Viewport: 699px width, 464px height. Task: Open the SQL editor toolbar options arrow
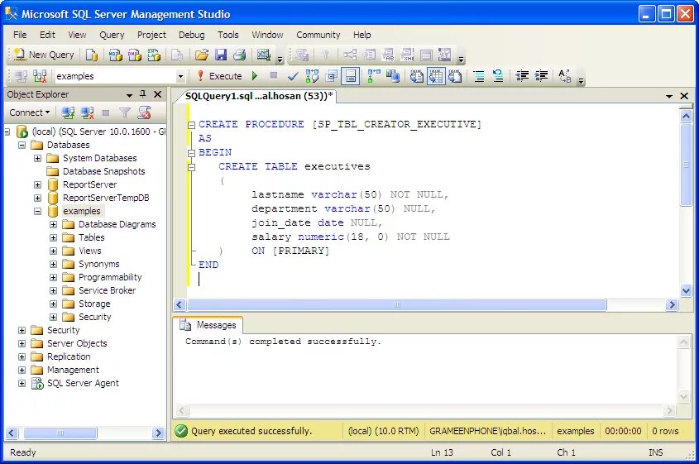point(581,80)
